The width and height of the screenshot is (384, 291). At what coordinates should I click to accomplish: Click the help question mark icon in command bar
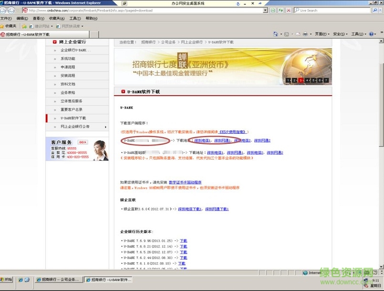372,34
